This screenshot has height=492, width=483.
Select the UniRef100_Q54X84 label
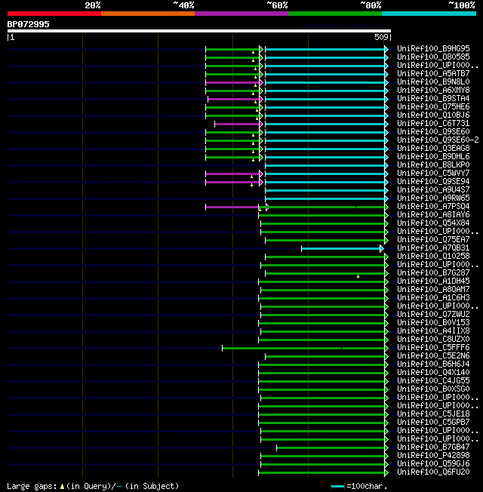click(x=433, y=223)
